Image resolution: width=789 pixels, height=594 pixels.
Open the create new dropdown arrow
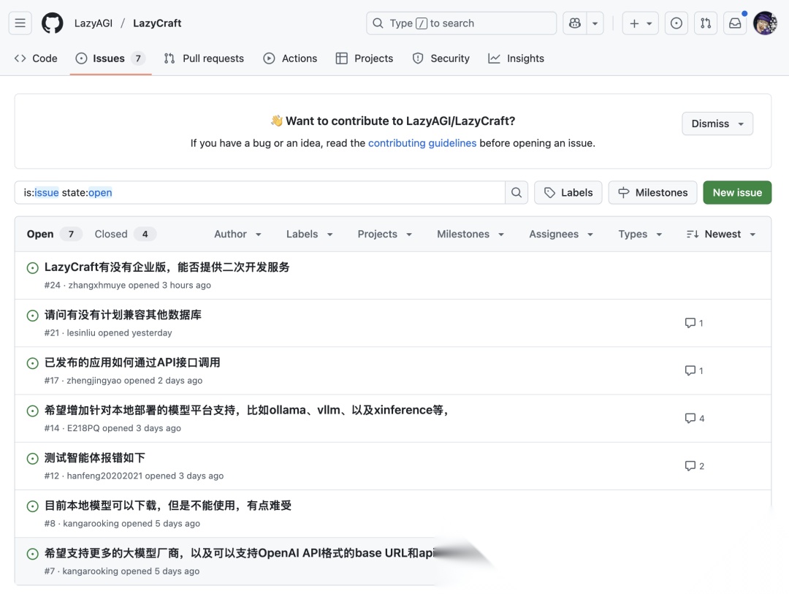pos(649,23)
